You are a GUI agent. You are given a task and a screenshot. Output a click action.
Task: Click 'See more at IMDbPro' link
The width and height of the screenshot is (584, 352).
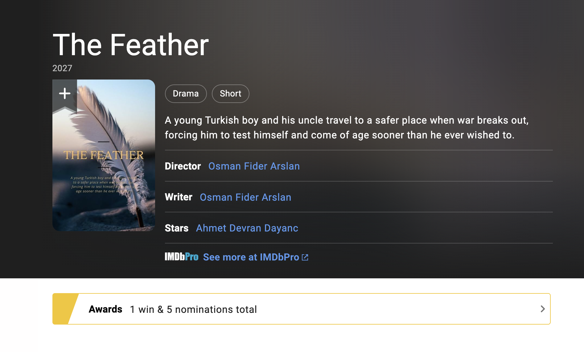[x=251, y=257]
